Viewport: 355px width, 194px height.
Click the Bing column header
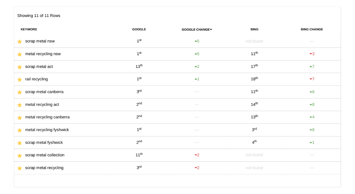click(x=254, y=29)
